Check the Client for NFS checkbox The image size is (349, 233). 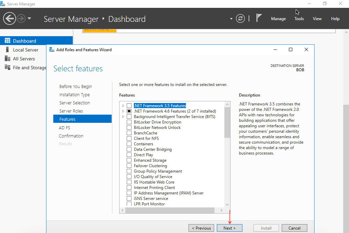pos(129,138)
